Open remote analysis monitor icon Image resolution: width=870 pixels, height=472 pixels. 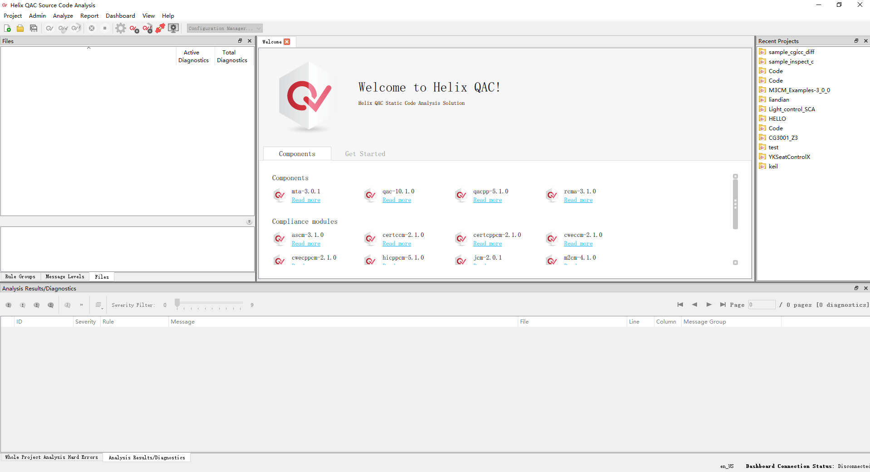point(173,28)
